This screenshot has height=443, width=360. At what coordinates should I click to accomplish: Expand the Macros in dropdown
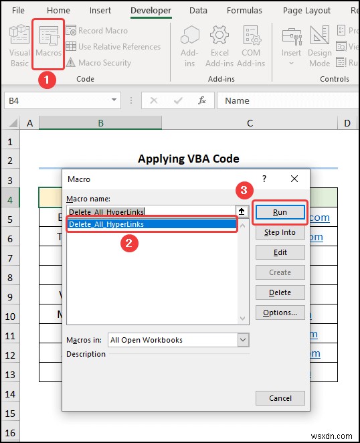pos(243,340)
